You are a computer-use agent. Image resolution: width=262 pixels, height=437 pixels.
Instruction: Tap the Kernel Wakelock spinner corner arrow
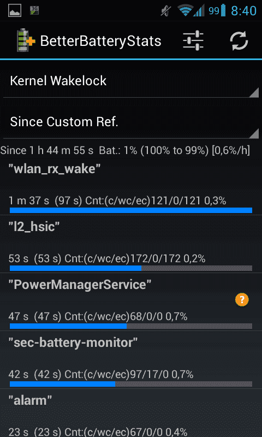click(x=254, y=92)
